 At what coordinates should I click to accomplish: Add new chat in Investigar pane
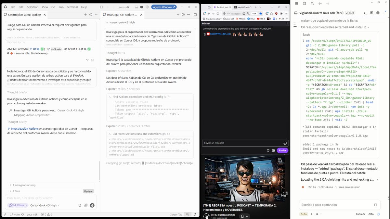[178, 15]
